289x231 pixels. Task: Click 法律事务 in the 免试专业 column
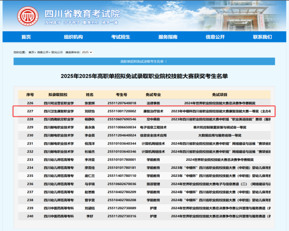pos(153,103)
